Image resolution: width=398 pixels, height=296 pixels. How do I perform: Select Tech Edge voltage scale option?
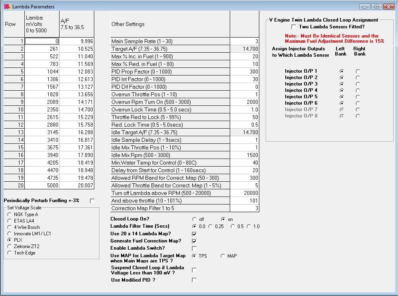(9, 253)
